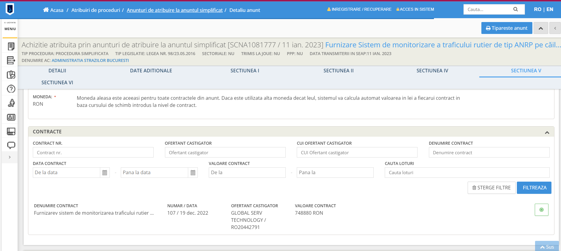Click the list-with-arrow icon in sidebar
Screen dimensions: 561x251
[11, 60]
